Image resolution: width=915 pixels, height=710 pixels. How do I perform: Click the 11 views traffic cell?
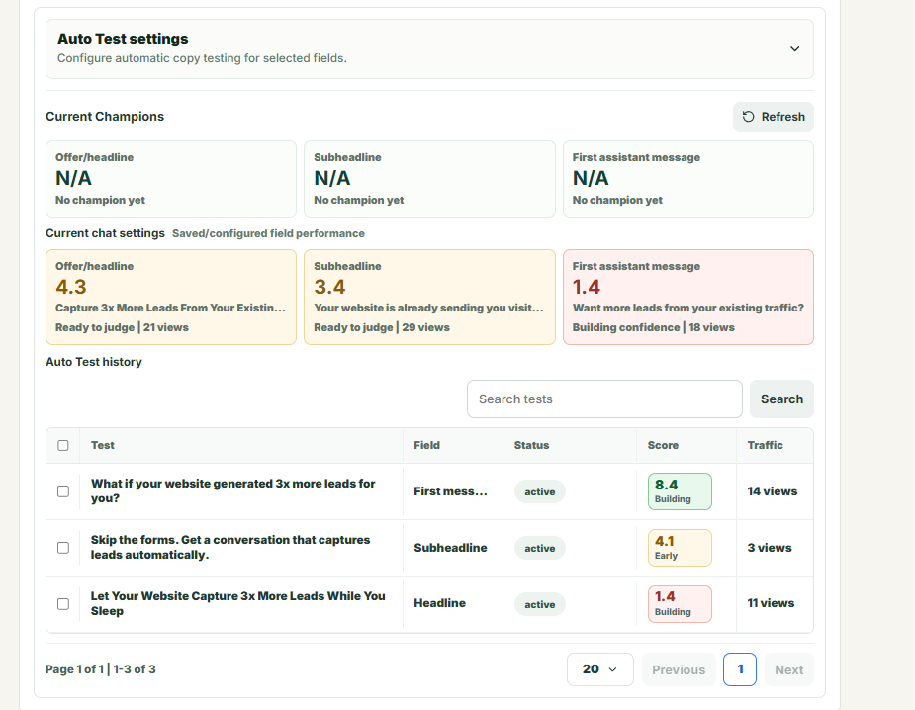(771, 603)
